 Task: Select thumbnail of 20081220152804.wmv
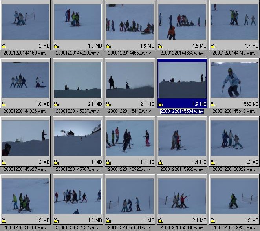(x=130, y=196)
